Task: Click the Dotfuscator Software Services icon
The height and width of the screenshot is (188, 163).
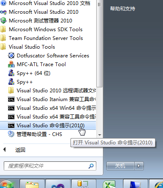Action: point(11,55)
